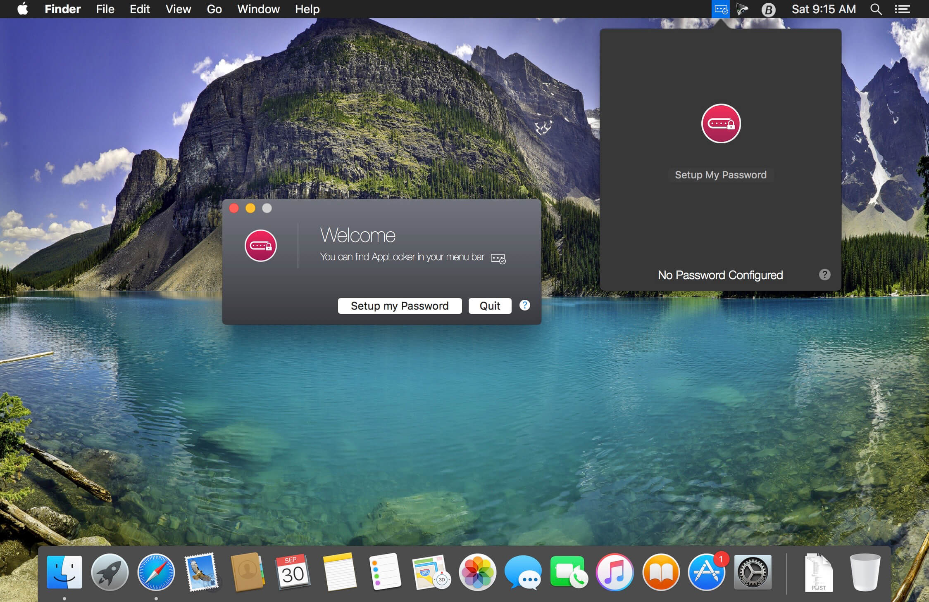Click Setup my Password button
This screenshot has height=602, width=929.
400,306
